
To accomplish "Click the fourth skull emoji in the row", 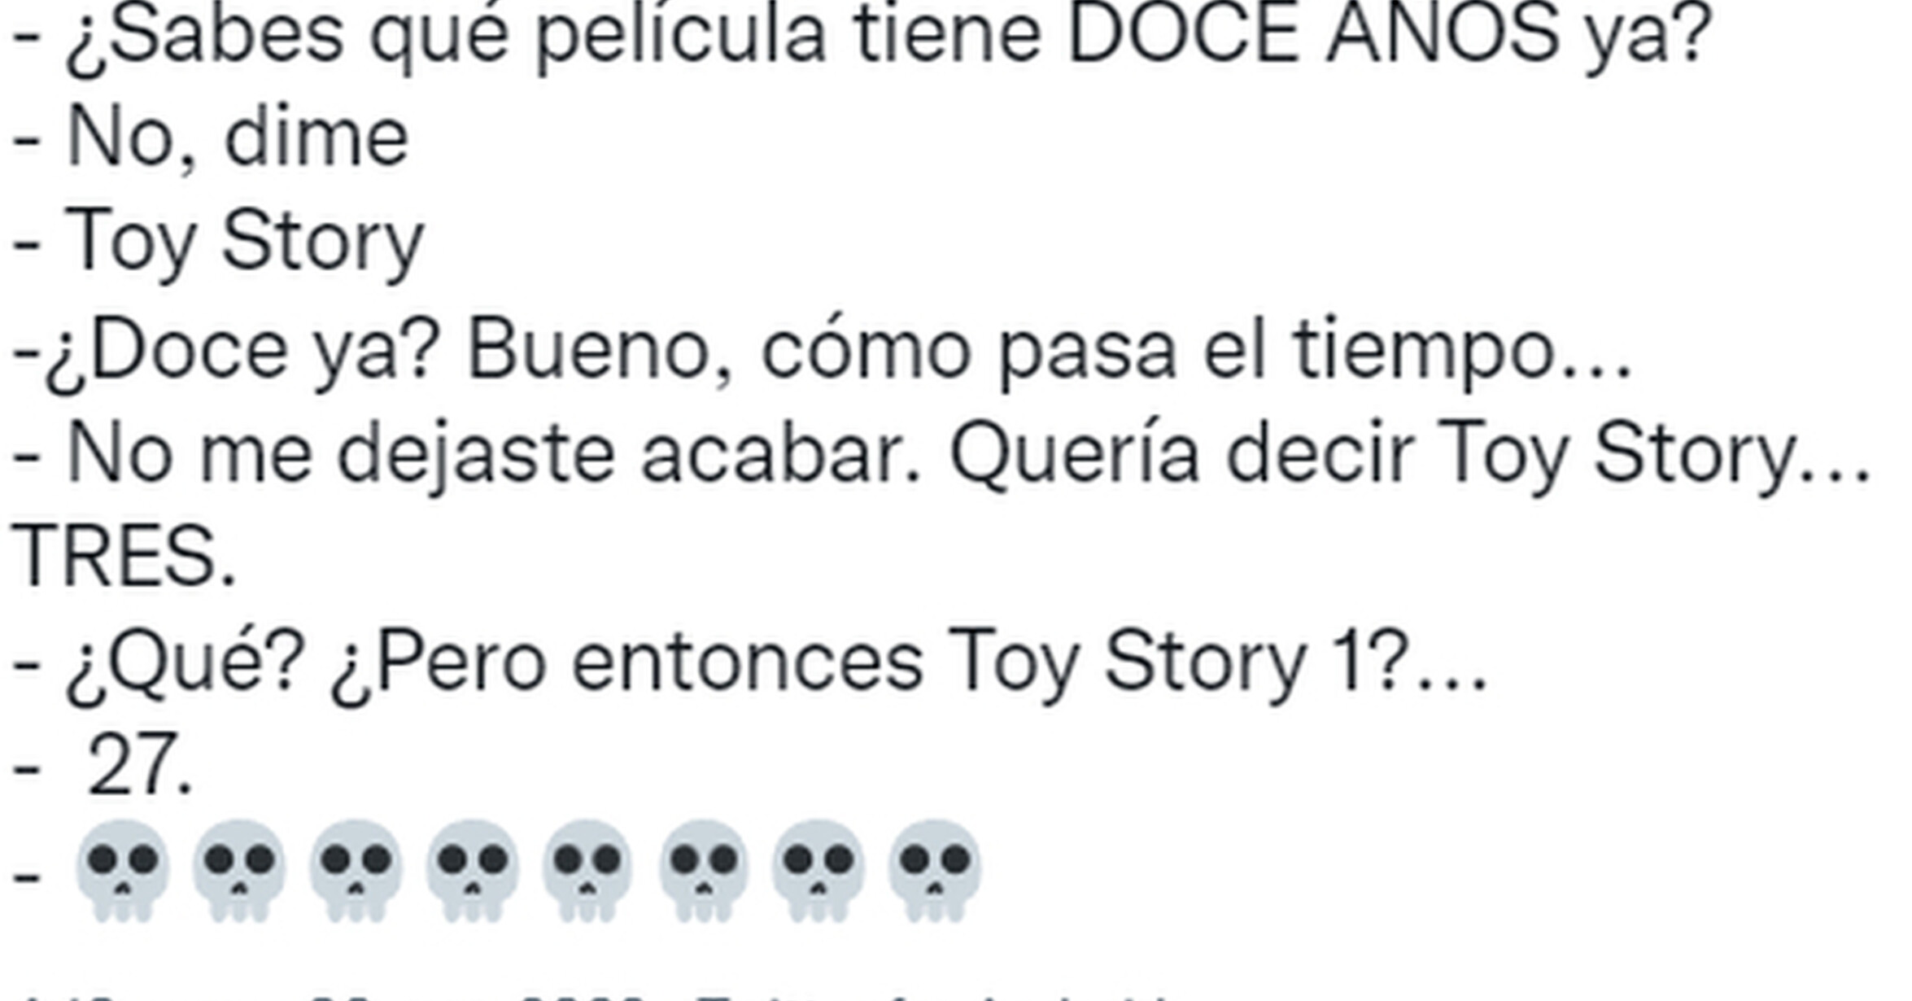I will click(471, 871).
